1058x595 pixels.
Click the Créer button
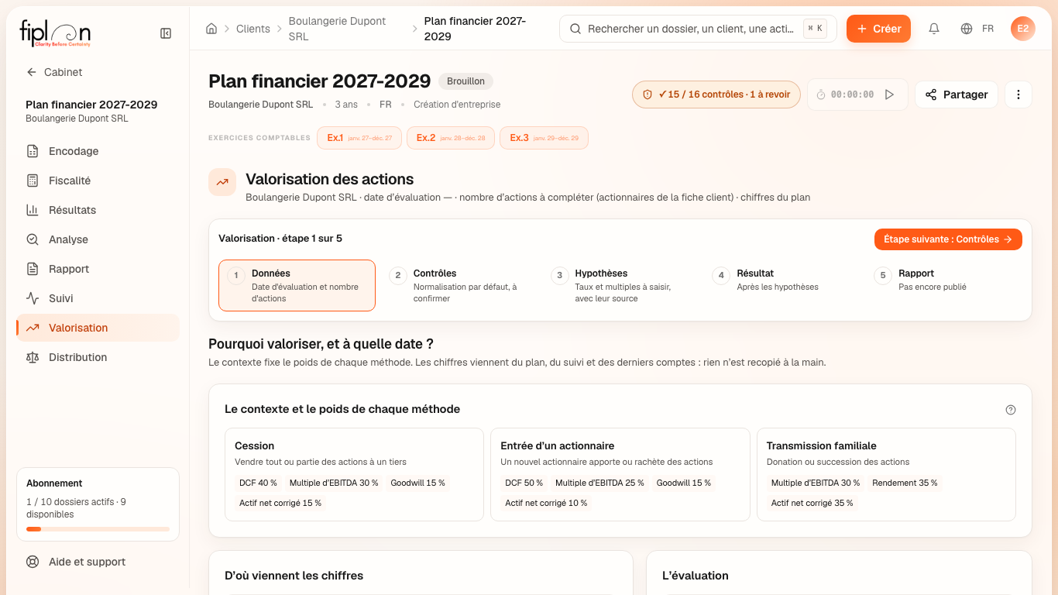coord(878,29)
